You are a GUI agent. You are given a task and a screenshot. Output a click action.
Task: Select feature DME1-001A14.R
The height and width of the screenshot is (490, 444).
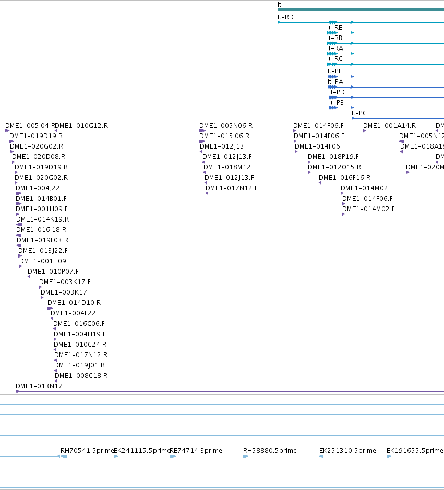point(390,126)
